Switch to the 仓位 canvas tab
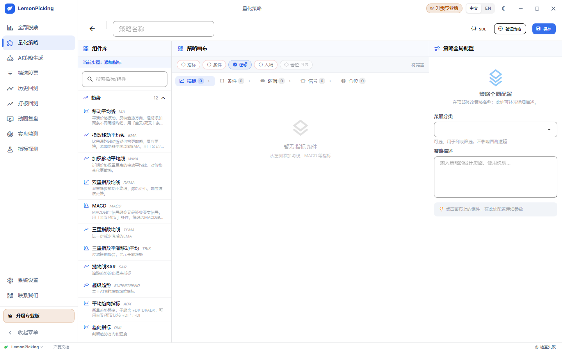Viewport: 562px width, 351px height. tap(353, 81)
